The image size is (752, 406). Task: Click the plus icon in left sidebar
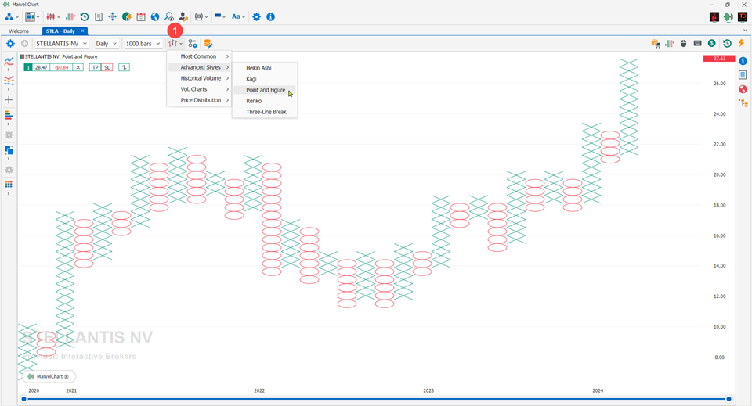[9, 100]
